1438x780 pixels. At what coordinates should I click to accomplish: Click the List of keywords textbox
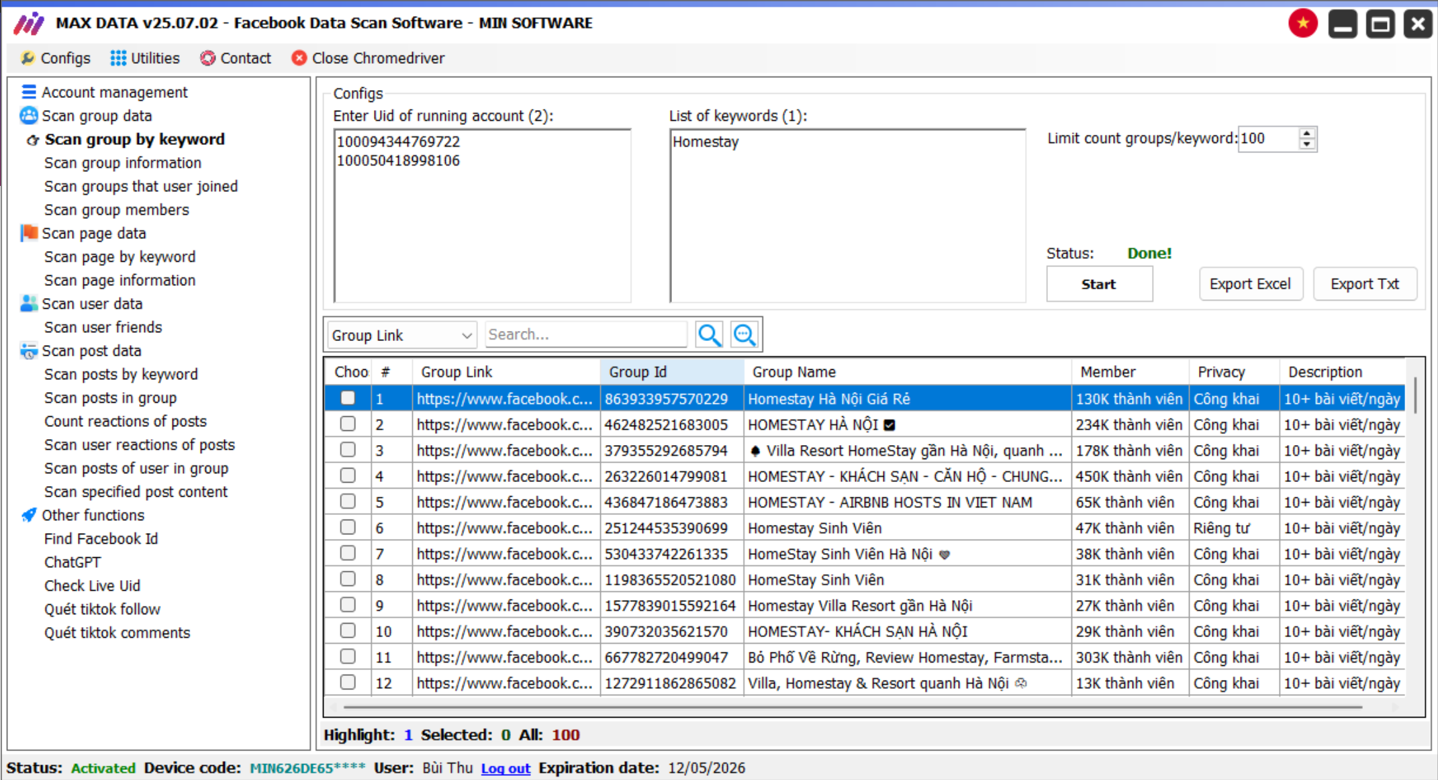coord(848,215)
